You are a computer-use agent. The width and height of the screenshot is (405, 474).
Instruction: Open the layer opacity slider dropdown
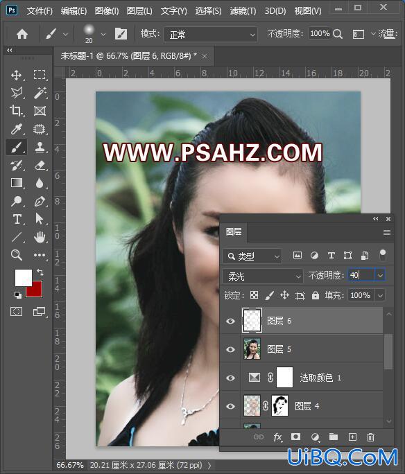pos(380,275)
